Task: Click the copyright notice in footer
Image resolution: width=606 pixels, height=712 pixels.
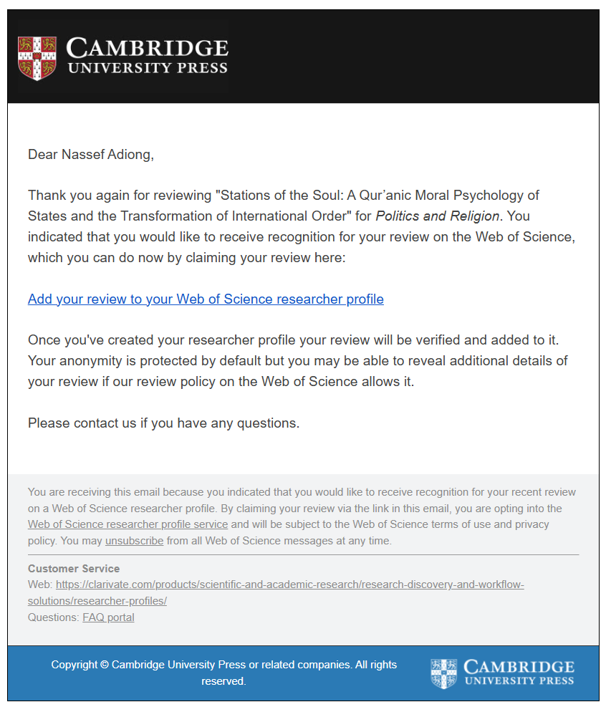Action: (x=223, y=673)
